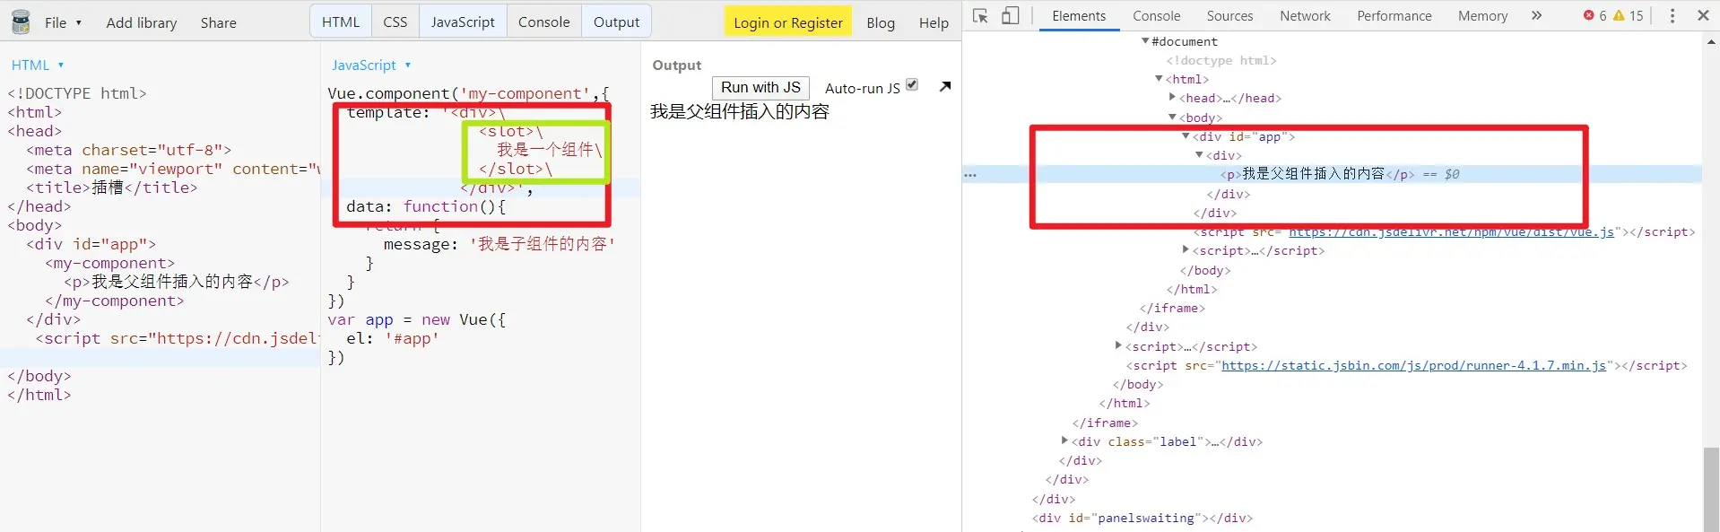Toggle the CSS panel tab
Viewport: 1720px width, 532px height.
395,22
